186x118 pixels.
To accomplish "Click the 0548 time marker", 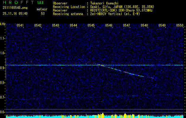I will click(144, 25).
